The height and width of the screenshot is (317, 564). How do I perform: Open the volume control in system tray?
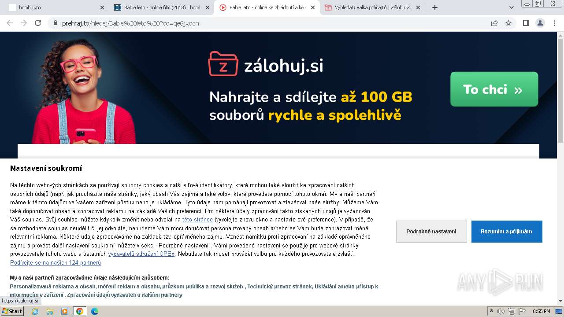point(501,311)
